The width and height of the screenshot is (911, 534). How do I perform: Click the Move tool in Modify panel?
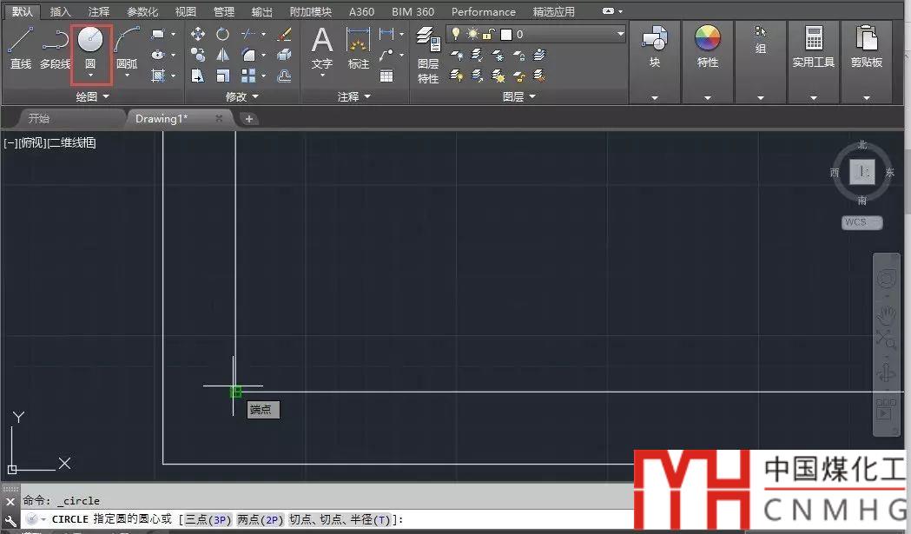[198, 34]
